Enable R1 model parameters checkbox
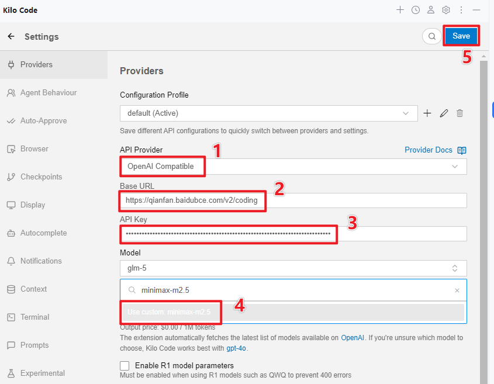Viewport: 494px width, 384px height. click(x=125, y=366)
